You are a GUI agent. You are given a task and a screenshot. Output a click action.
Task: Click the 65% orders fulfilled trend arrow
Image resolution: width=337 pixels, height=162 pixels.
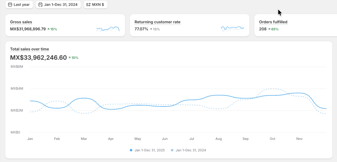(x=269, y=29)
